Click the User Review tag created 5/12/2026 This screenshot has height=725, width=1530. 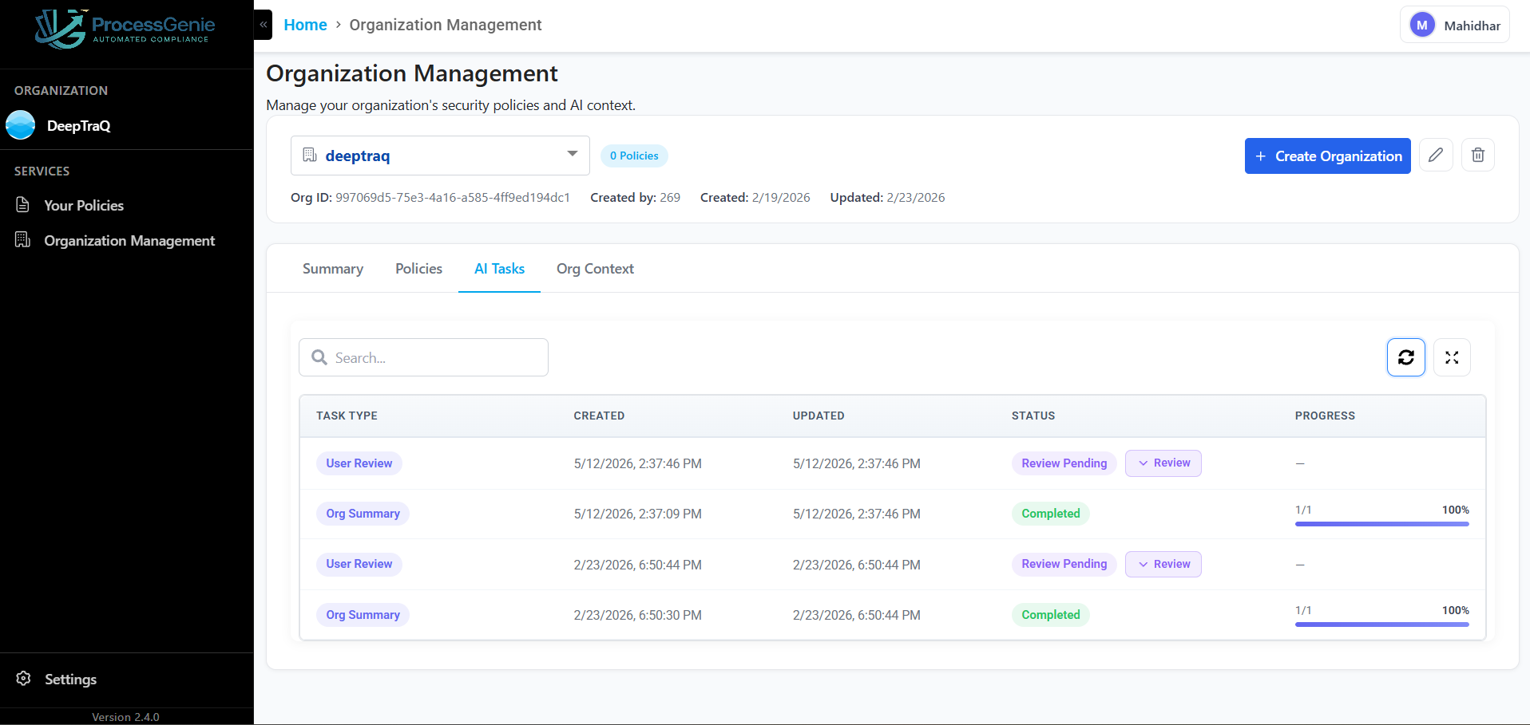pos(359,463)
